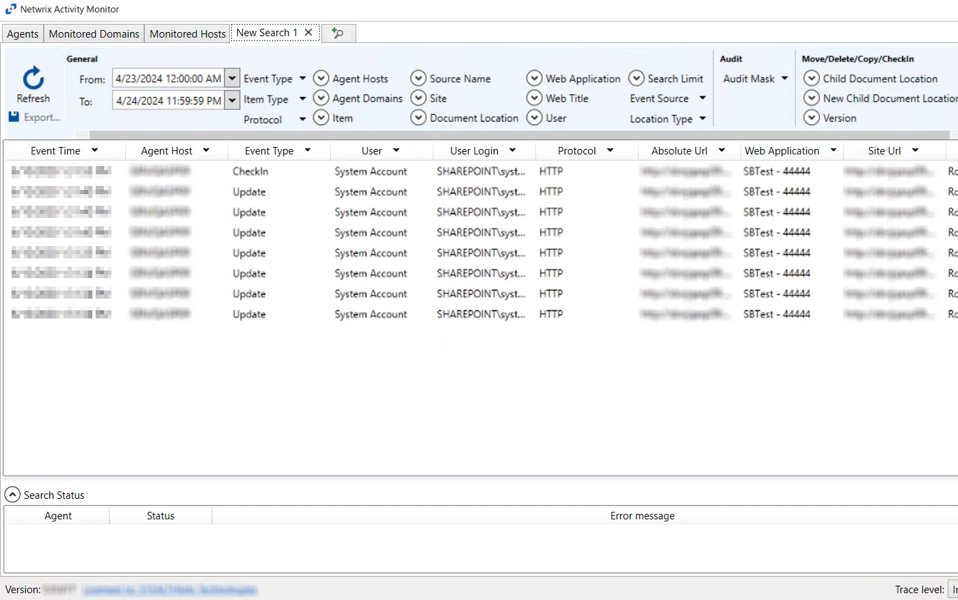The height and width of the screenshot is (600, 958).
Task: Open the Audit Mask dropdown
Action: 784,79
